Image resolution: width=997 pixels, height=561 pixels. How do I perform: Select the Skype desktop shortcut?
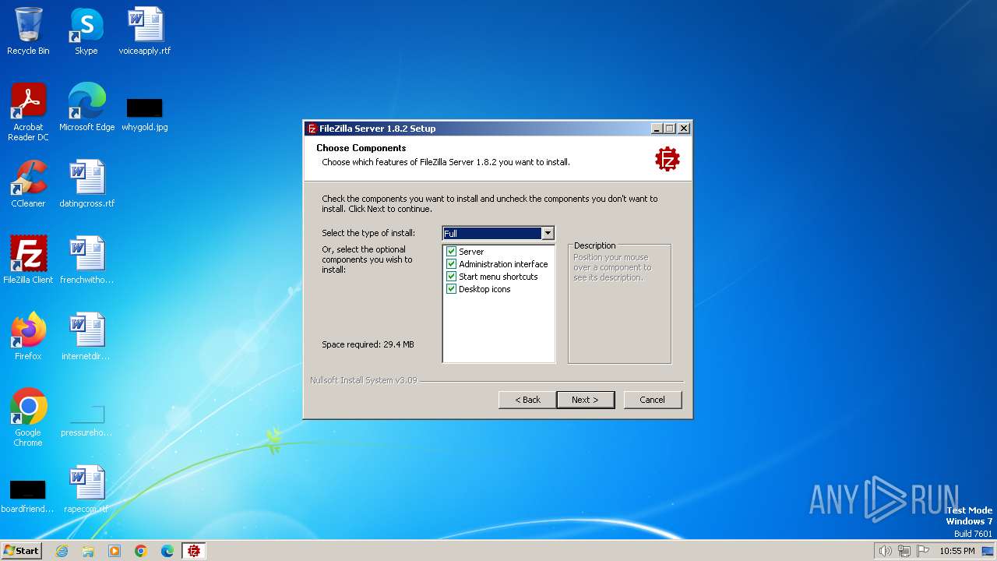[x=86, y=31]
